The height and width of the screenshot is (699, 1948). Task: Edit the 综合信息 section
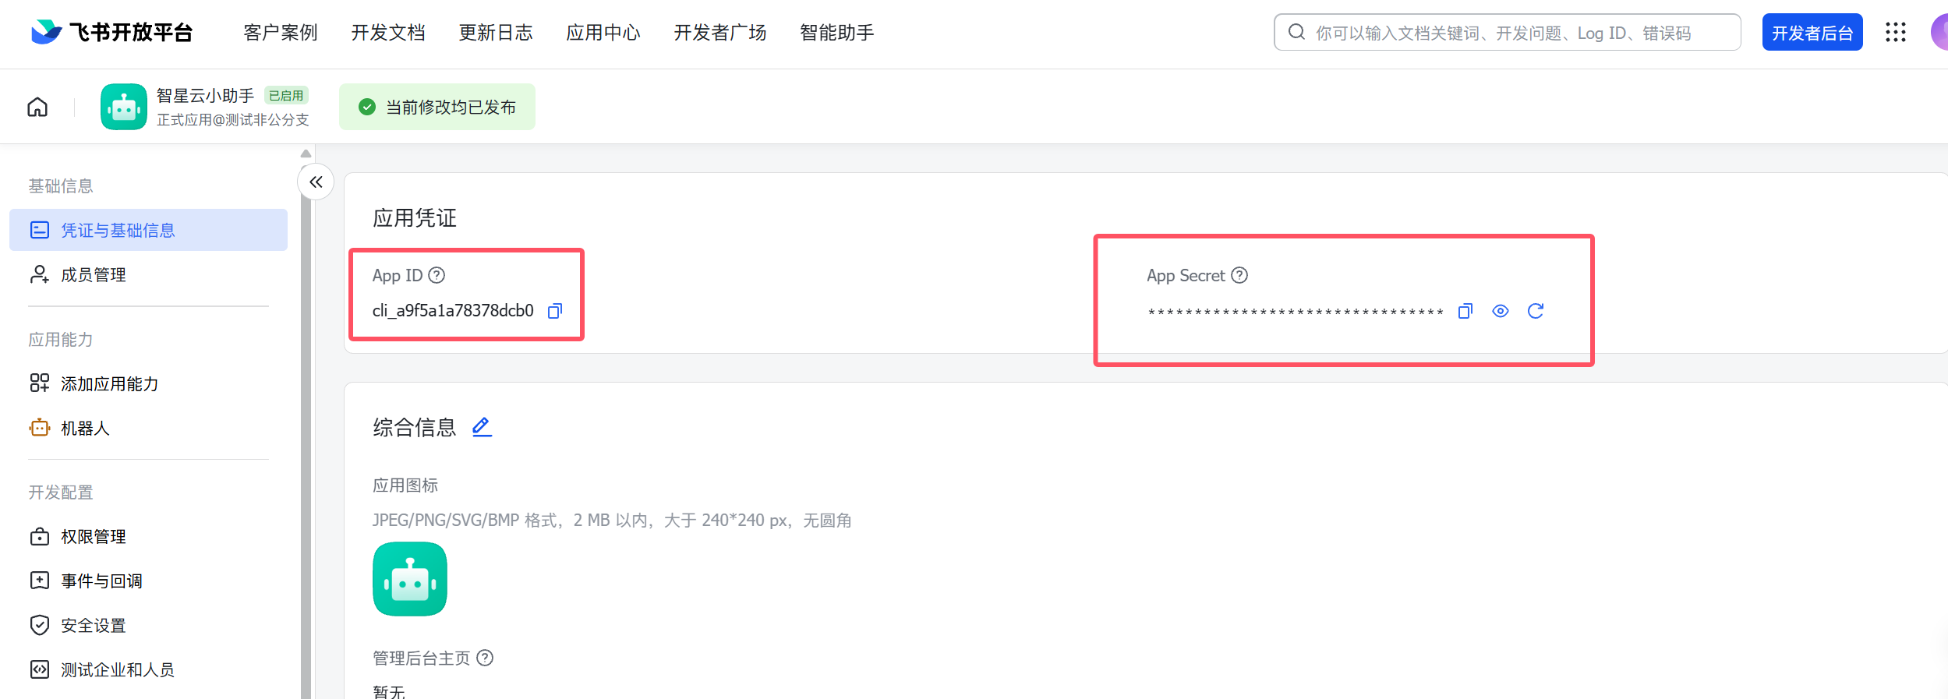tap(482, 427)
